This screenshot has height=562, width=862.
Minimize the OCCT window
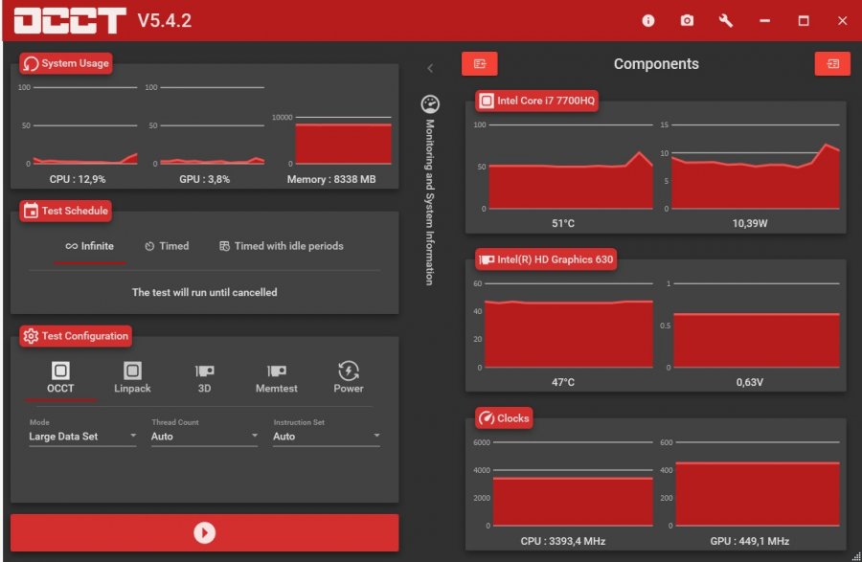764,21
